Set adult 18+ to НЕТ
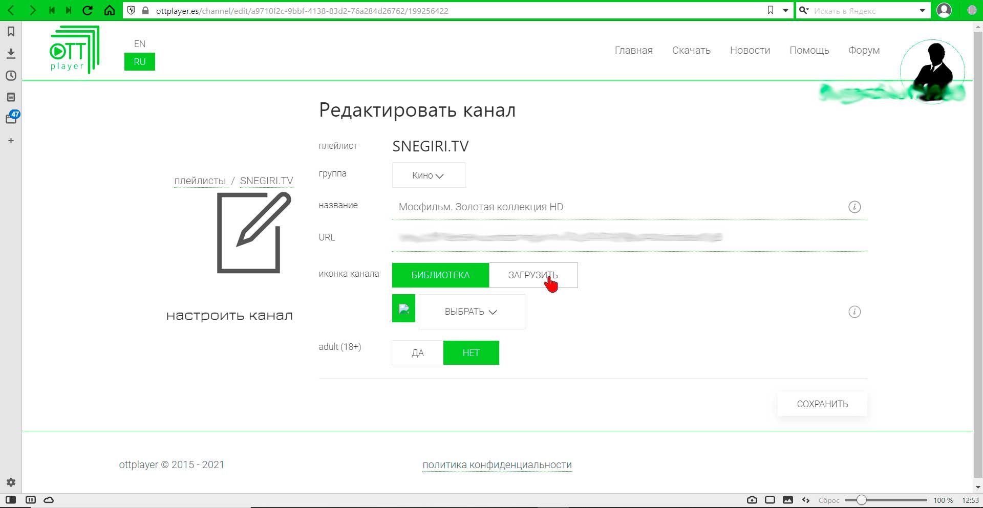Viewport: 983px width, 508px height. (x=471, y=353)
